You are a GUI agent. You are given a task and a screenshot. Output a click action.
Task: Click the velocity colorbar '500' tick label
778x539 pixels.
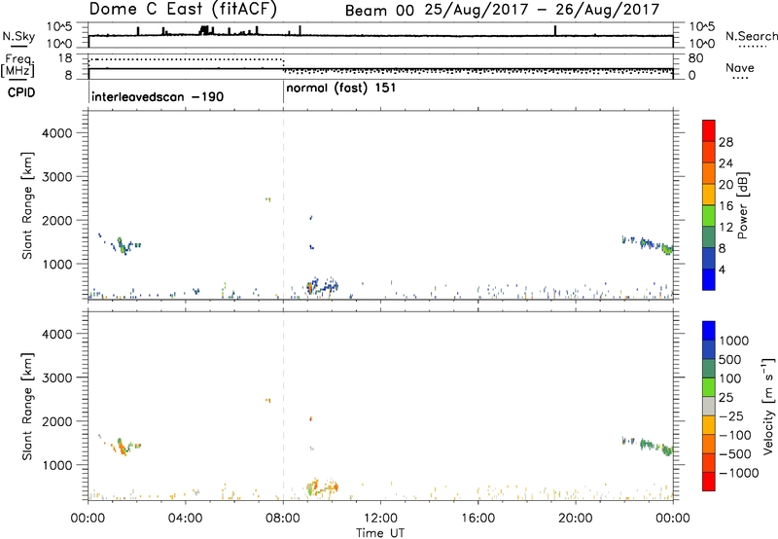(730, 359)
